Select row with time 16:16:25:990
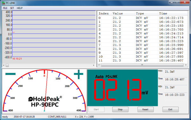Viewport: 191px width, 120px height. tap(143, 45)
